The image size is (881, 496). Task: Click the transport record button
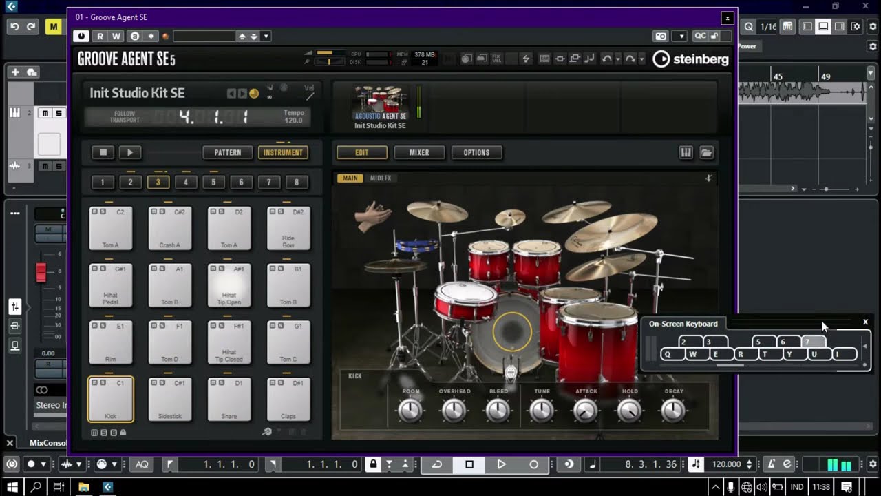click(x=533, y=464)
